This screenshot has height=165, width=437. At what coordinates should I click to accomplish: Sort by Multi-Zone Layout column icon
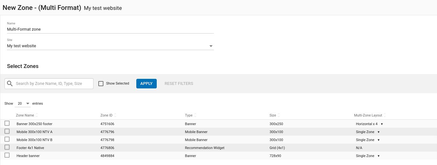(x=385, y=115)
